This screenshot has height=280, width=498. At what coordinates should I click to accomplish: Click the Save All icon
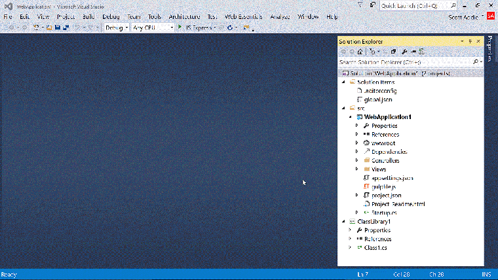click(66, 28)
